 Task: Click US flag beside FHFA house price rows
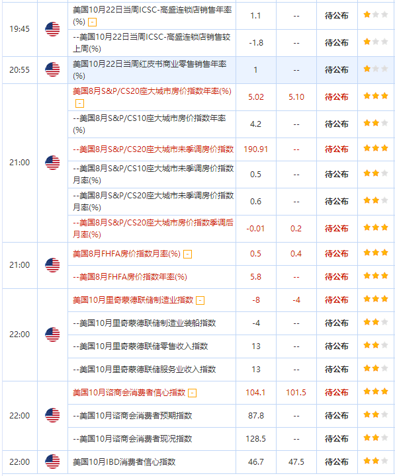[x=52, y=265]
